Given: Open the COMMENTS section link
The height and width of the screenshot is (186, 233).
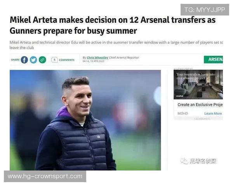Looking at the screenshot, I should [66, 60].
